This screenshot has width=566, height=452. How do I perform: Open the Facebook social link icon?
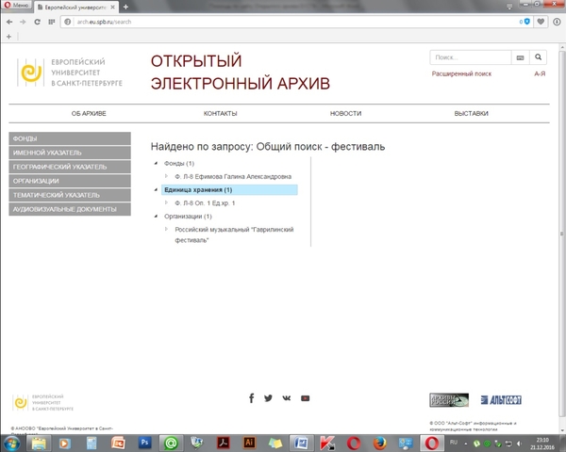click(252, 398)
